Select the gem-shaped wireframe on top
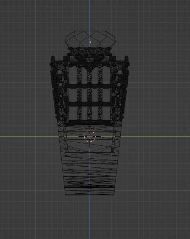This screenshot has width=190, height=239. click(90, 39)
